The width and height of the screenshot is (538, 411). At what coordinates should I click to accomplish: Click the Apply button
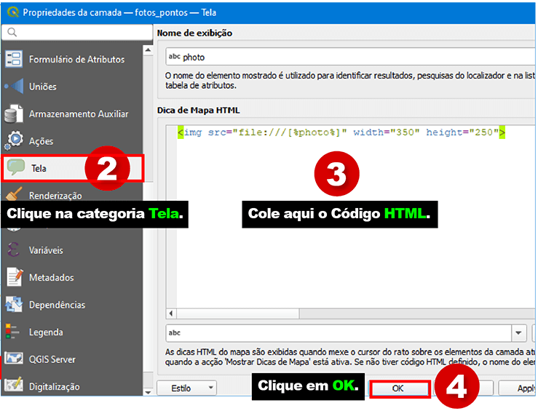click(518, 388)
